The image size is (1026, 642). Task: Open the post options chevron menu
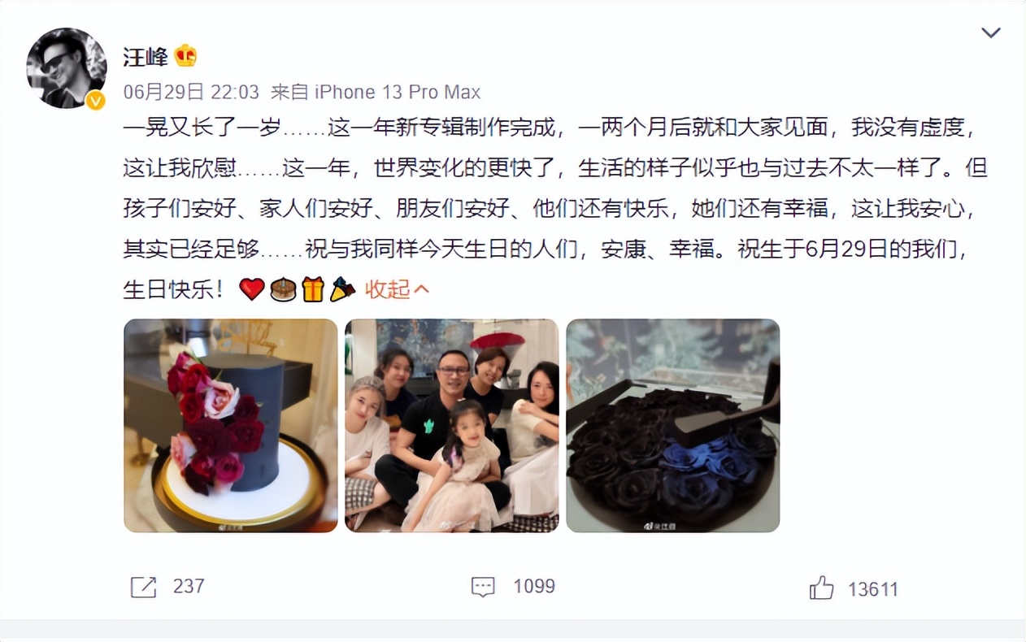tap(990, 33)
